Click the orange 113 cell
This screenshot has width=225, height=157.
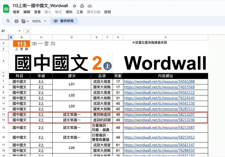22,44
